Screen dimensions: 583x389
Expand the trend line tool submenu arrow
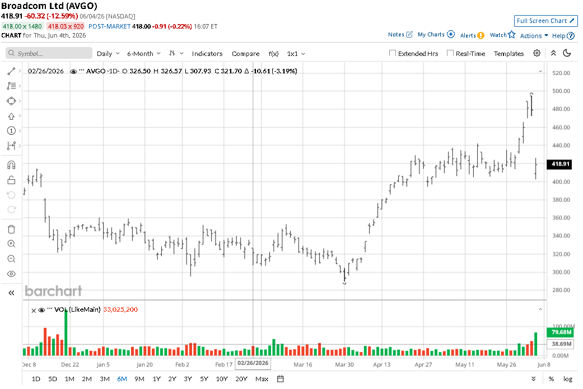(x=20, y=71)
